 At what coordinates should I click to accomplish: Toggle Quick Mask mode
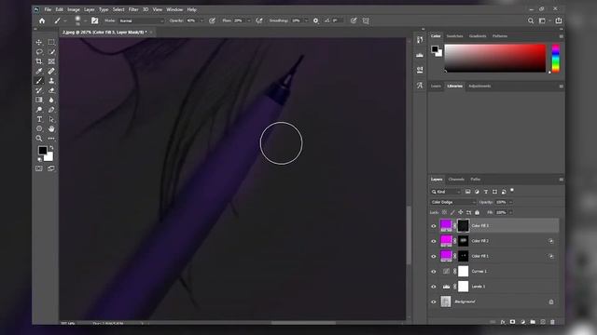point(39,168)
